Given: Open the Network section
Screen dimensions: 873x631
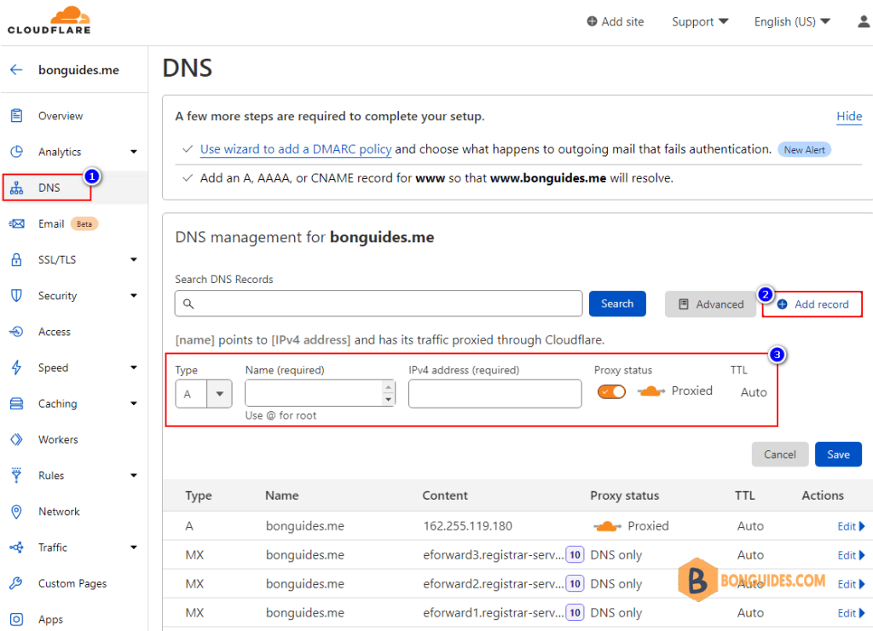Looking at the screenshot, I should click(59, 512).
